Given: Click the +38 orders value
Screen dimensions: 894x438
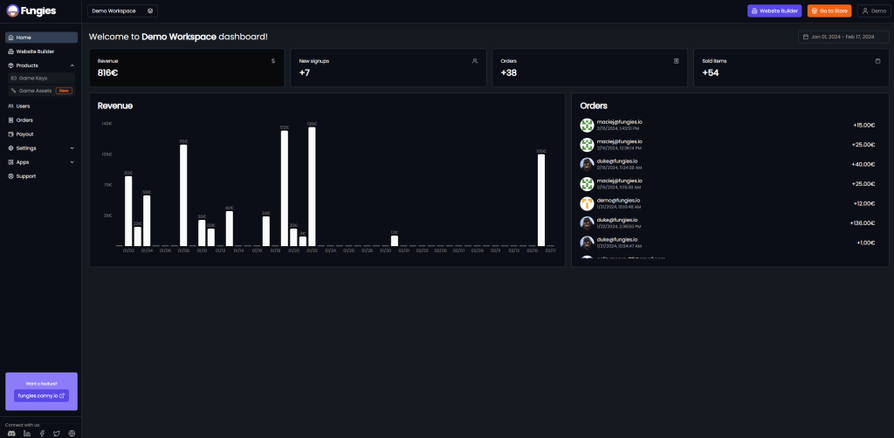Looking at the screenshot, I should pyautogui.click(x=509, y=73).
